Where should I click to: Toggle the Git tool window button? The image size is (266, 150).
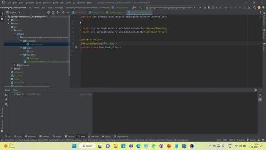point(8,137)
